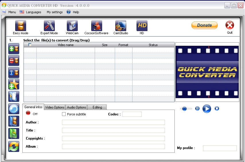
Task: Play the preview video
Action: 207,108
